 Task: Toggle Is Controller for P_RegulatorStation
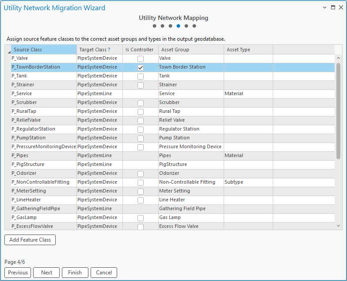[x=141, y=130]
